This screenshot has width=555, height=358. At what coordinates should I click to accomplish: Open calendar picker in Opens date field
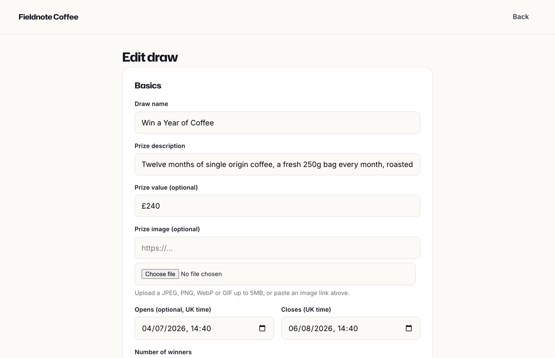(x=262, y=328)
